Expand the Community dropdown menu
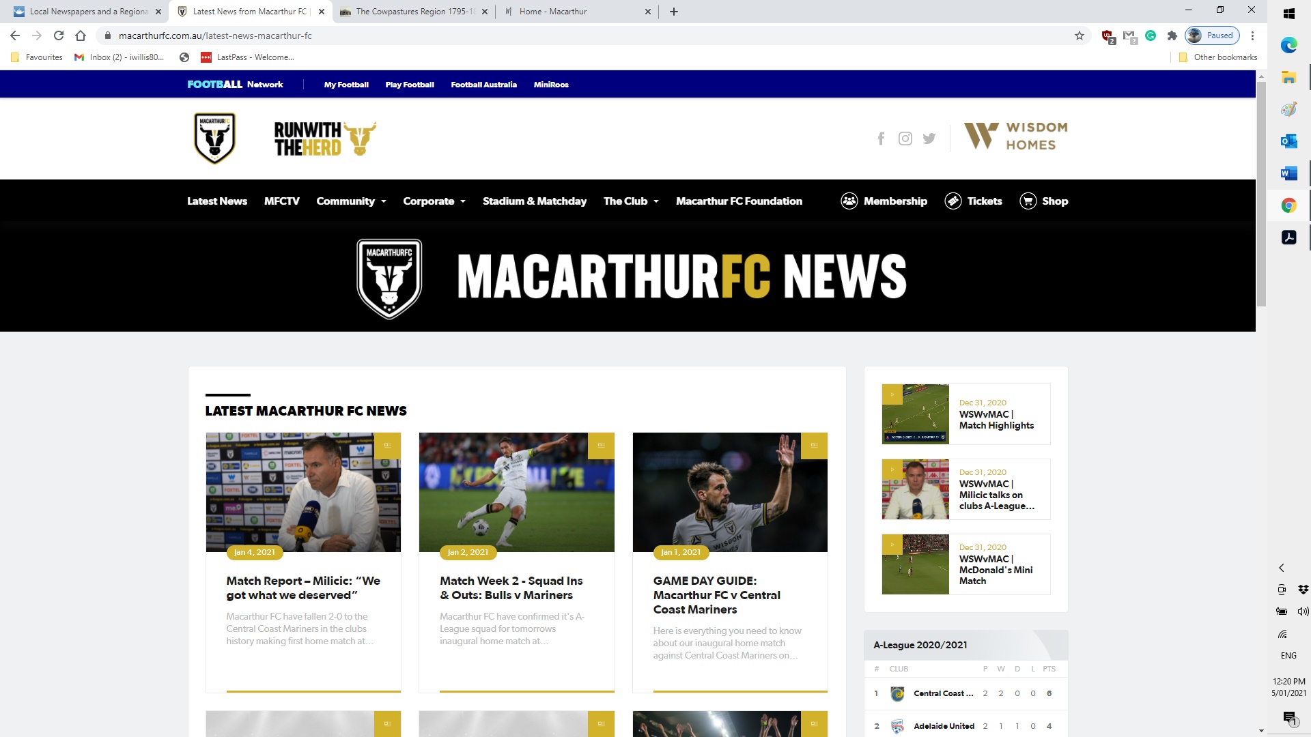1311x737 pixels. coord(351,201)
